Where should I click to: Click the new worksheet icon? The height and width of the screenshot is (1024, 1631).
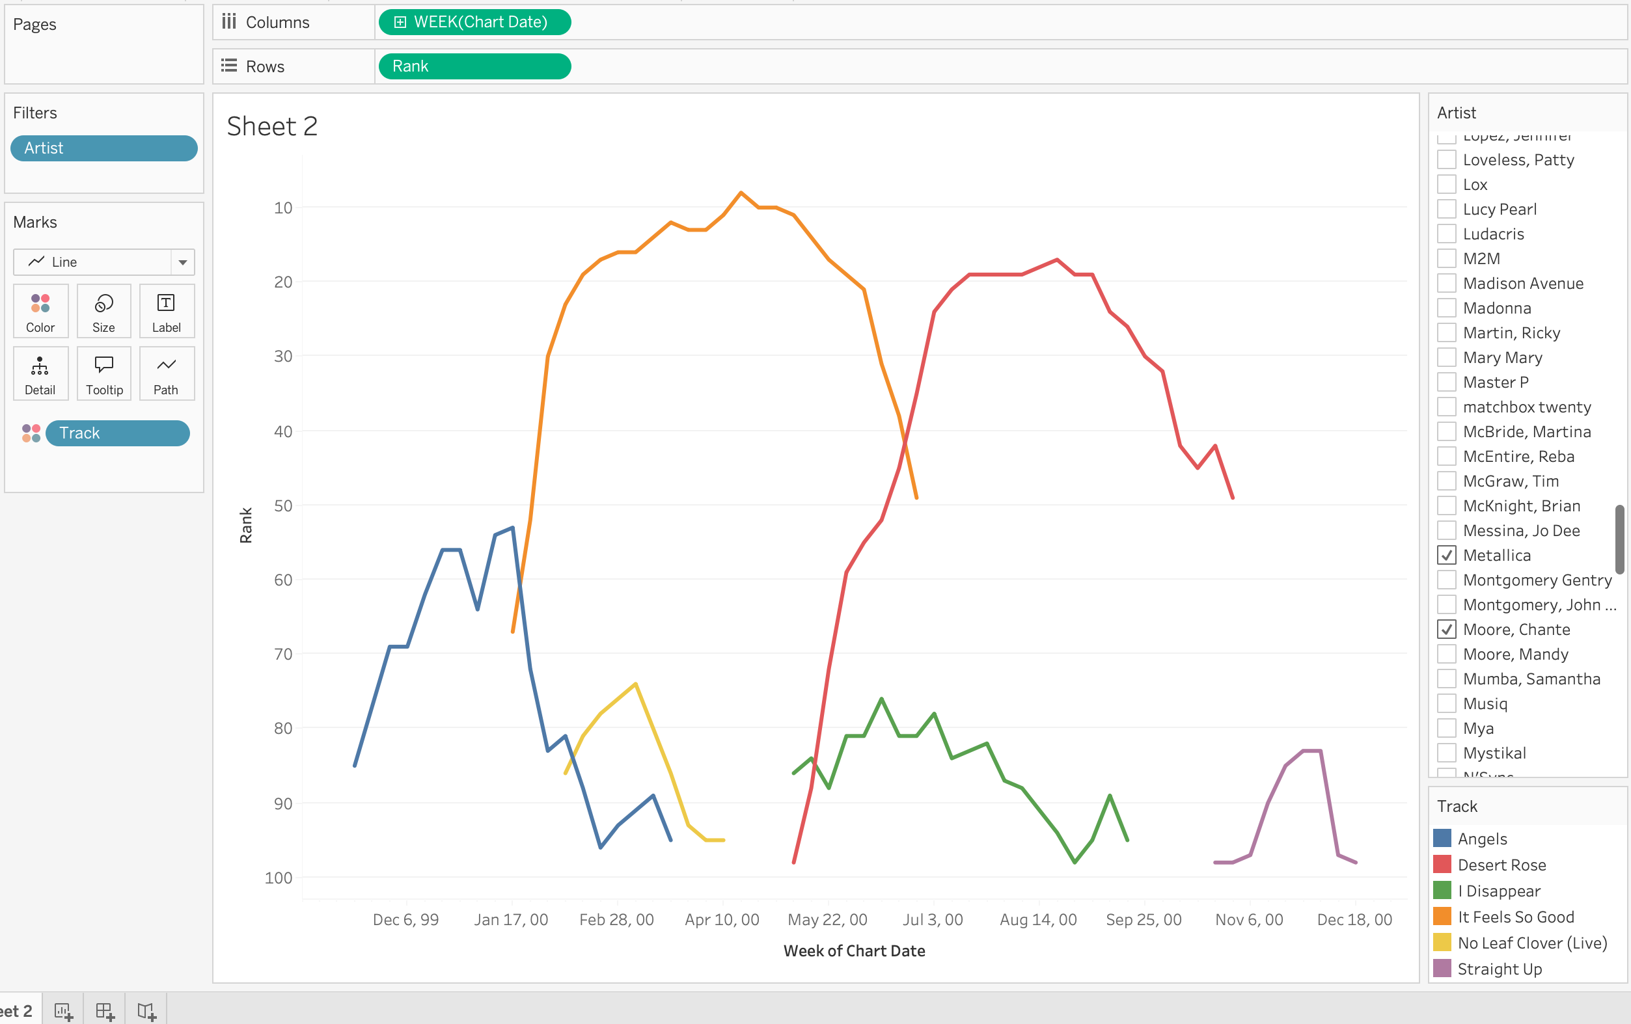tap(63, 1011)
